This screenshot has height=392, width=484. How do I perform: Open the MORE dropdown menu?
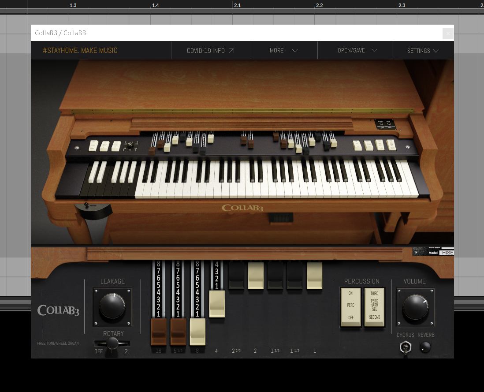click(284, 50)
